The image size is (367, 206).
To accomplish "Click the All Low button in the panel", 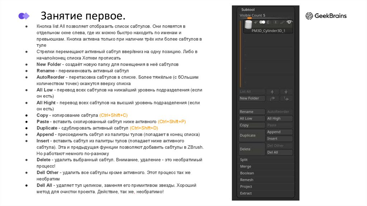I will point(252,118).
